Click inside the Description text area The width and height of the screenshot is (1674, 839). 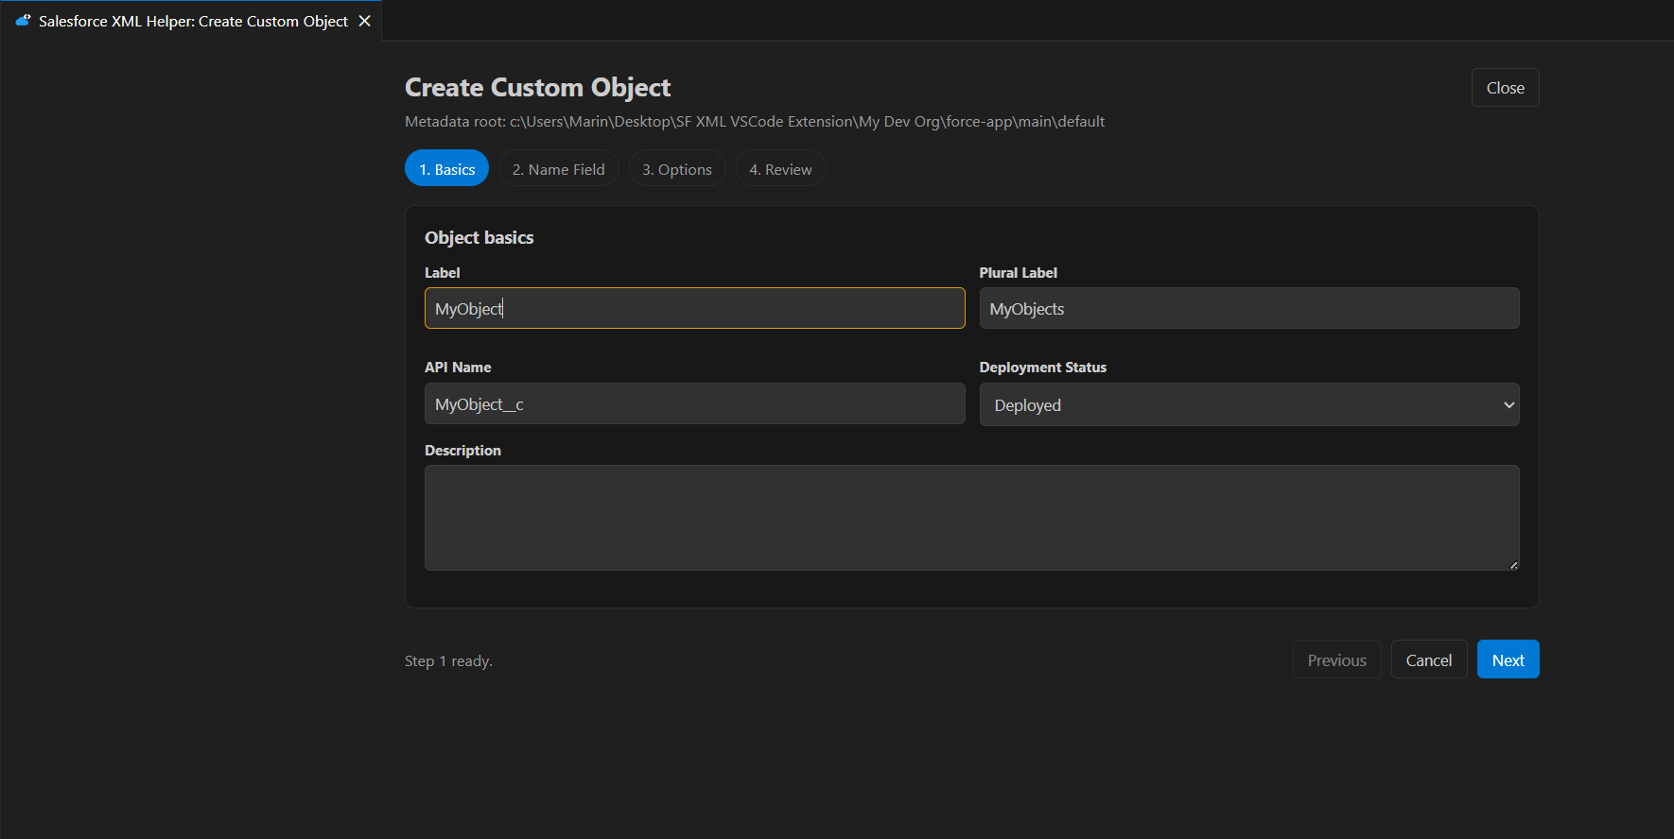point(972,518)
